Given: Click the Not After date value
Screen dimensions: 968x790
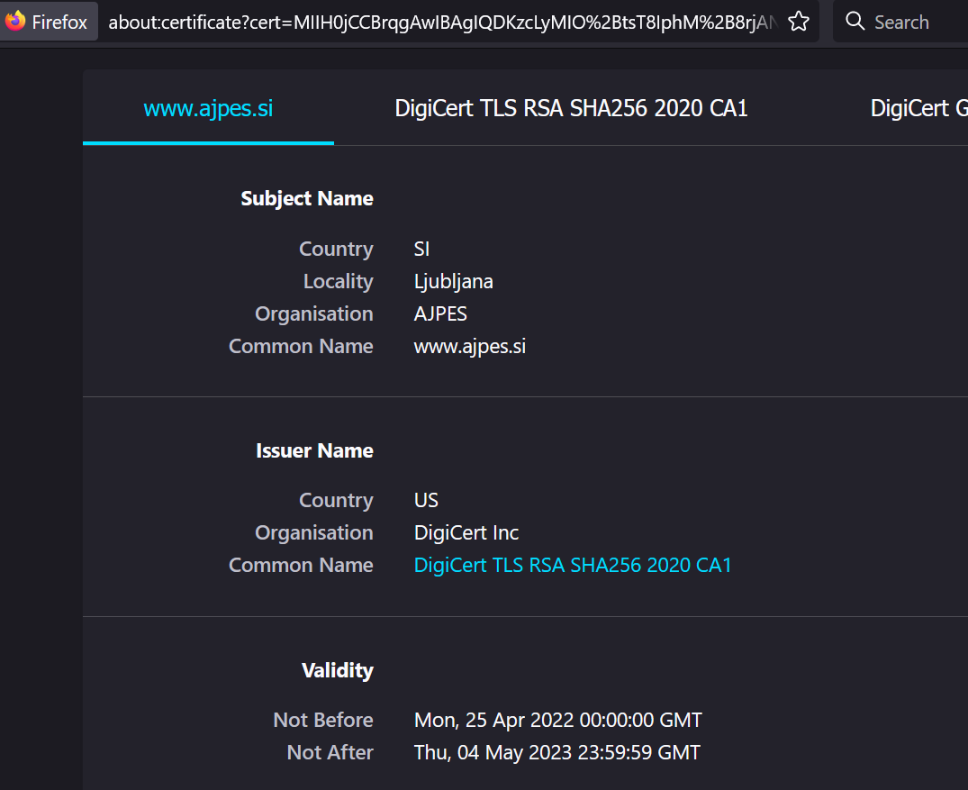Looking at the screenshot, I should click(x=556, y=752).
